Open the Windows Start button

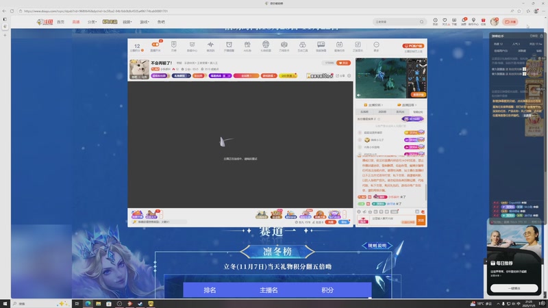5,303
